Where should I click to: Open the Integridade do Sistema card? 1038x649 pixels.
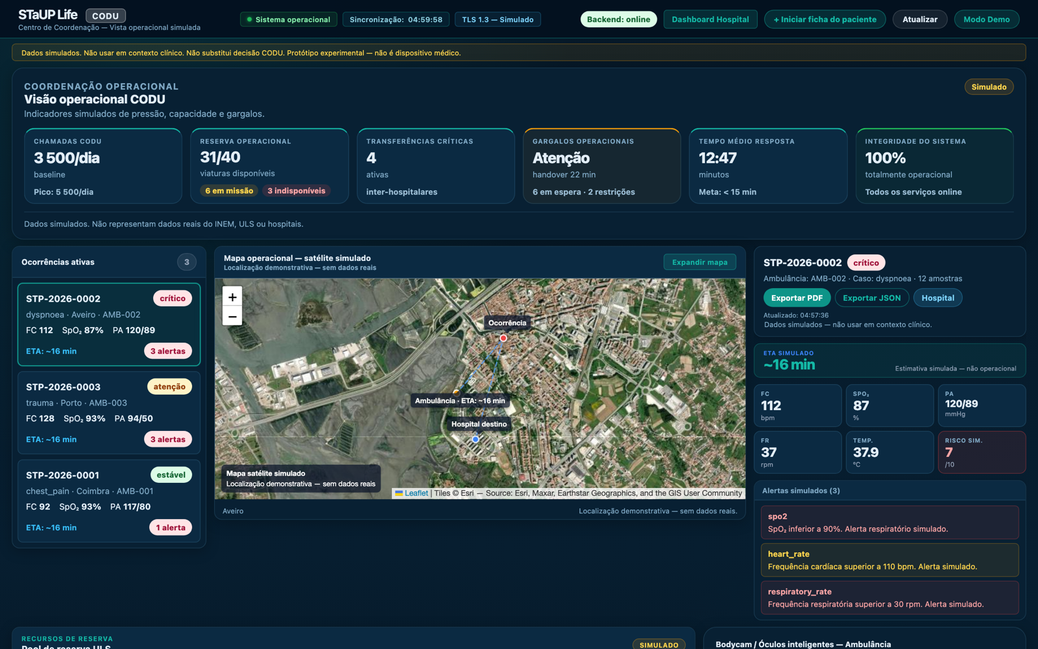click(935, 166)
